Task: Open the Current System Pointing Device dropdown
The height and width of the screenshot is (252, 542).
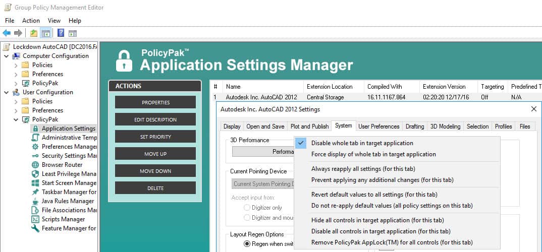Action: (263, 183)
